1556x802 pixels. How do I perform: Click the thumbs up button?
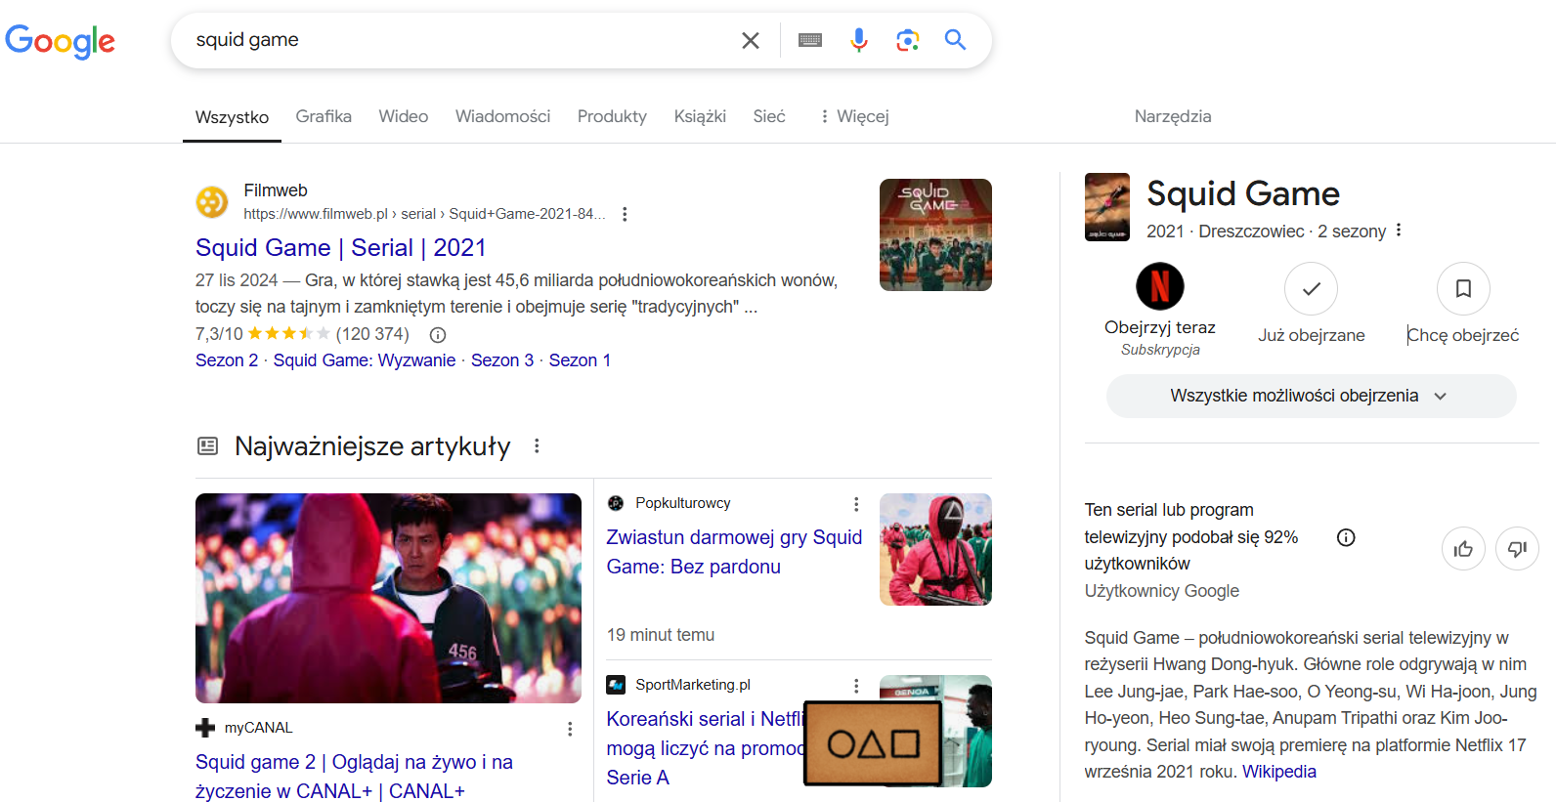[x=1463, y=549]
